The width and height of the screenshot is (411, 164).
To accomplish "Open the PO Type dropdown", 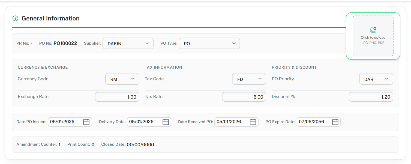I will pyautogui.click(x=209, y=43).
